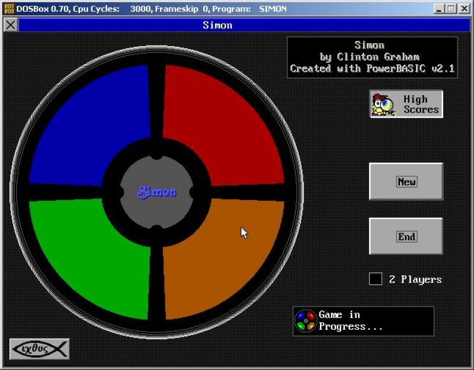This screenshot has height=370, width=474.
Task: Click the 'by Clinton Graham' credit text
Action: [369, 57]
